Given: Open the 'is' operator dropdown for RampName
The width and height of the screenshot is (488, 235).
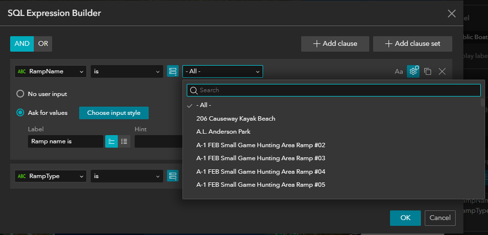Looking at the screenshot, I should click(x=127, y=71).
